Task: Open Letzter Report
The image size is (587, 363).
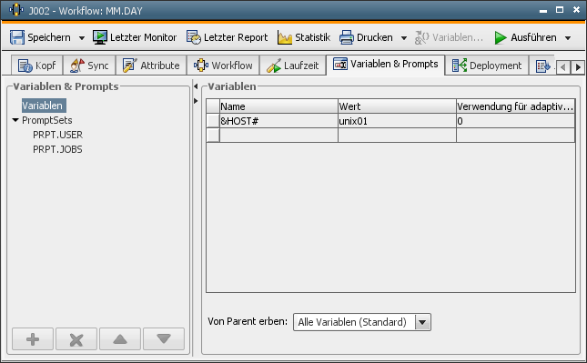Action: coord(227,37)
